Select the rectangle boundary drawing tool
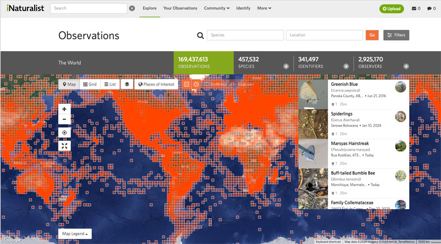The height and width of the screenshot is (244, 441). pos(186,84)
